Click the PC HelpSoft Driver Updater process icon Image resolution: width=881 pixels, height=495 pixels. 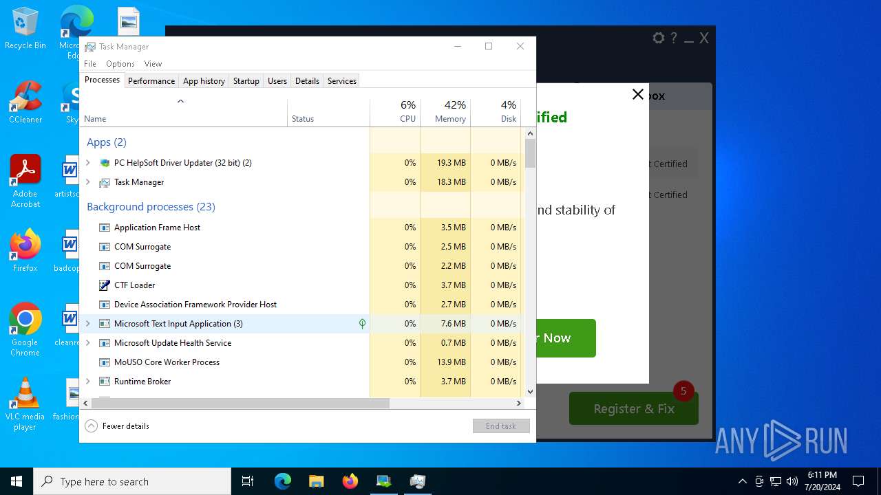pyautogui.click(x=105, y=163)
